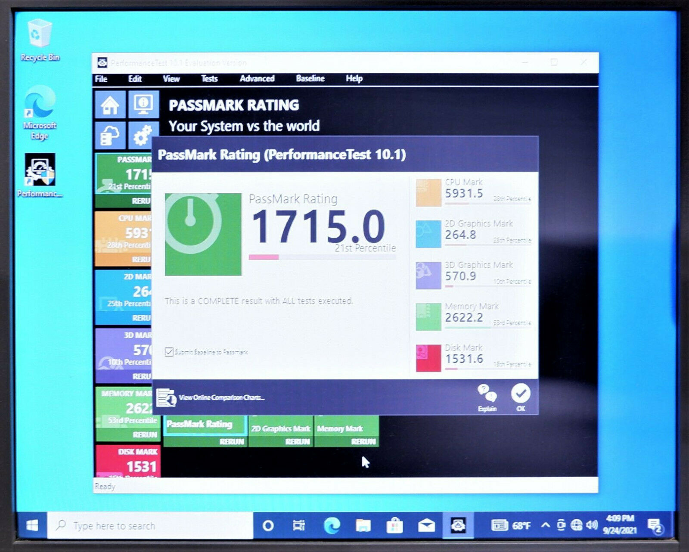The image size is (689, 552).
Task: Open the Tests menu
Action: (209, 79)
